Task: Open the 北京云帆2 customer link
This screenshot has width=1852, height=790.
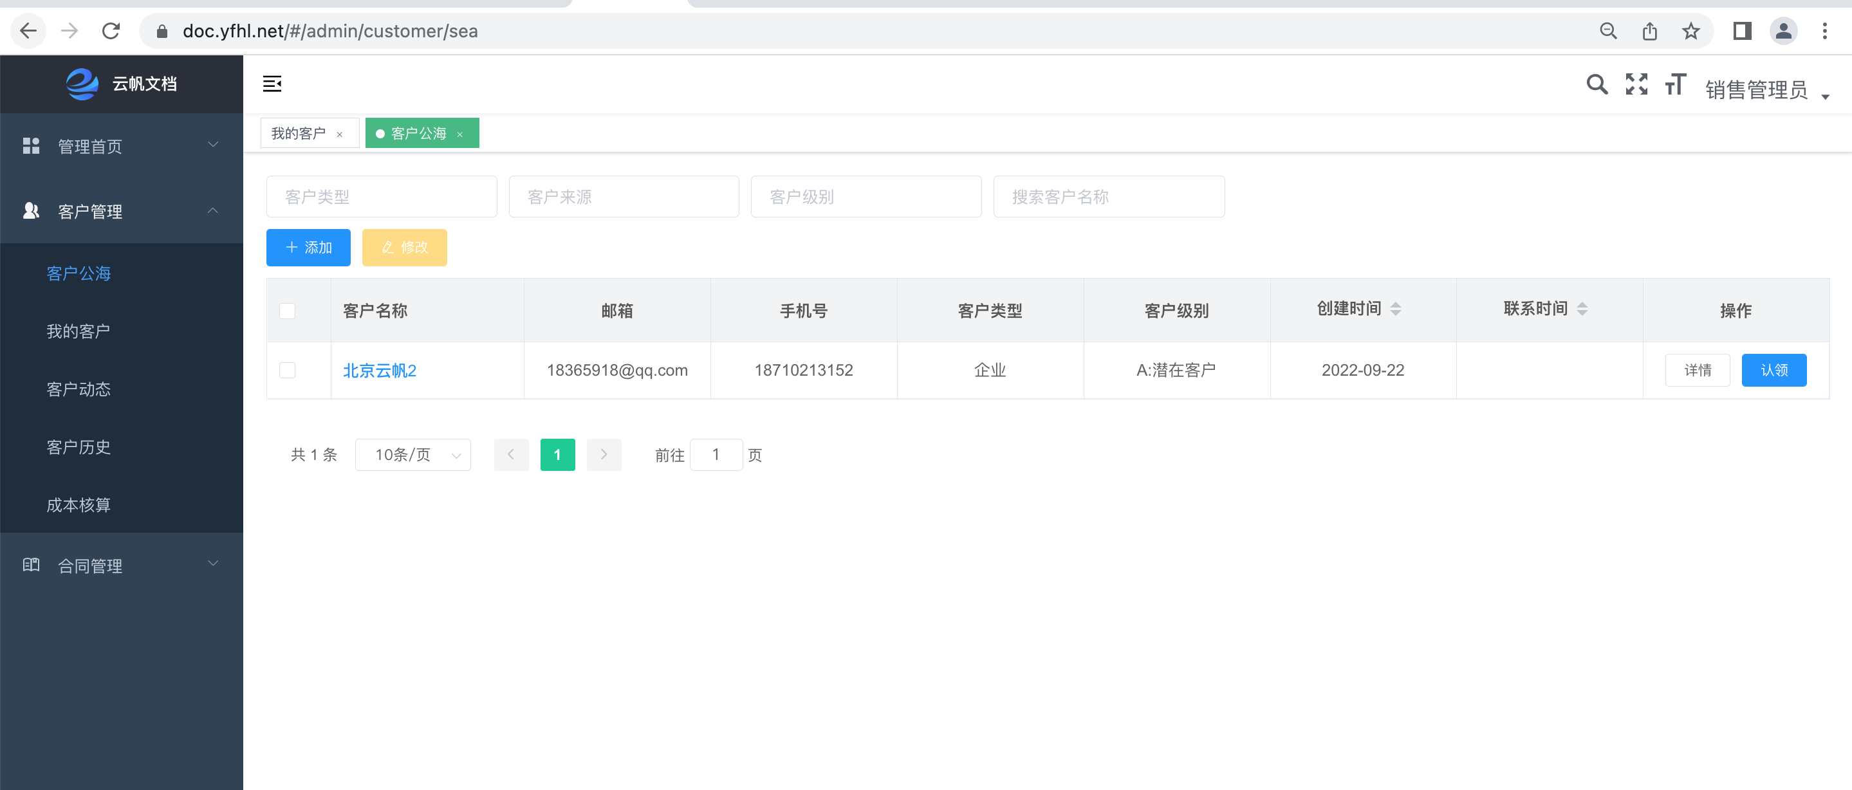Action: tap(380, 371)
